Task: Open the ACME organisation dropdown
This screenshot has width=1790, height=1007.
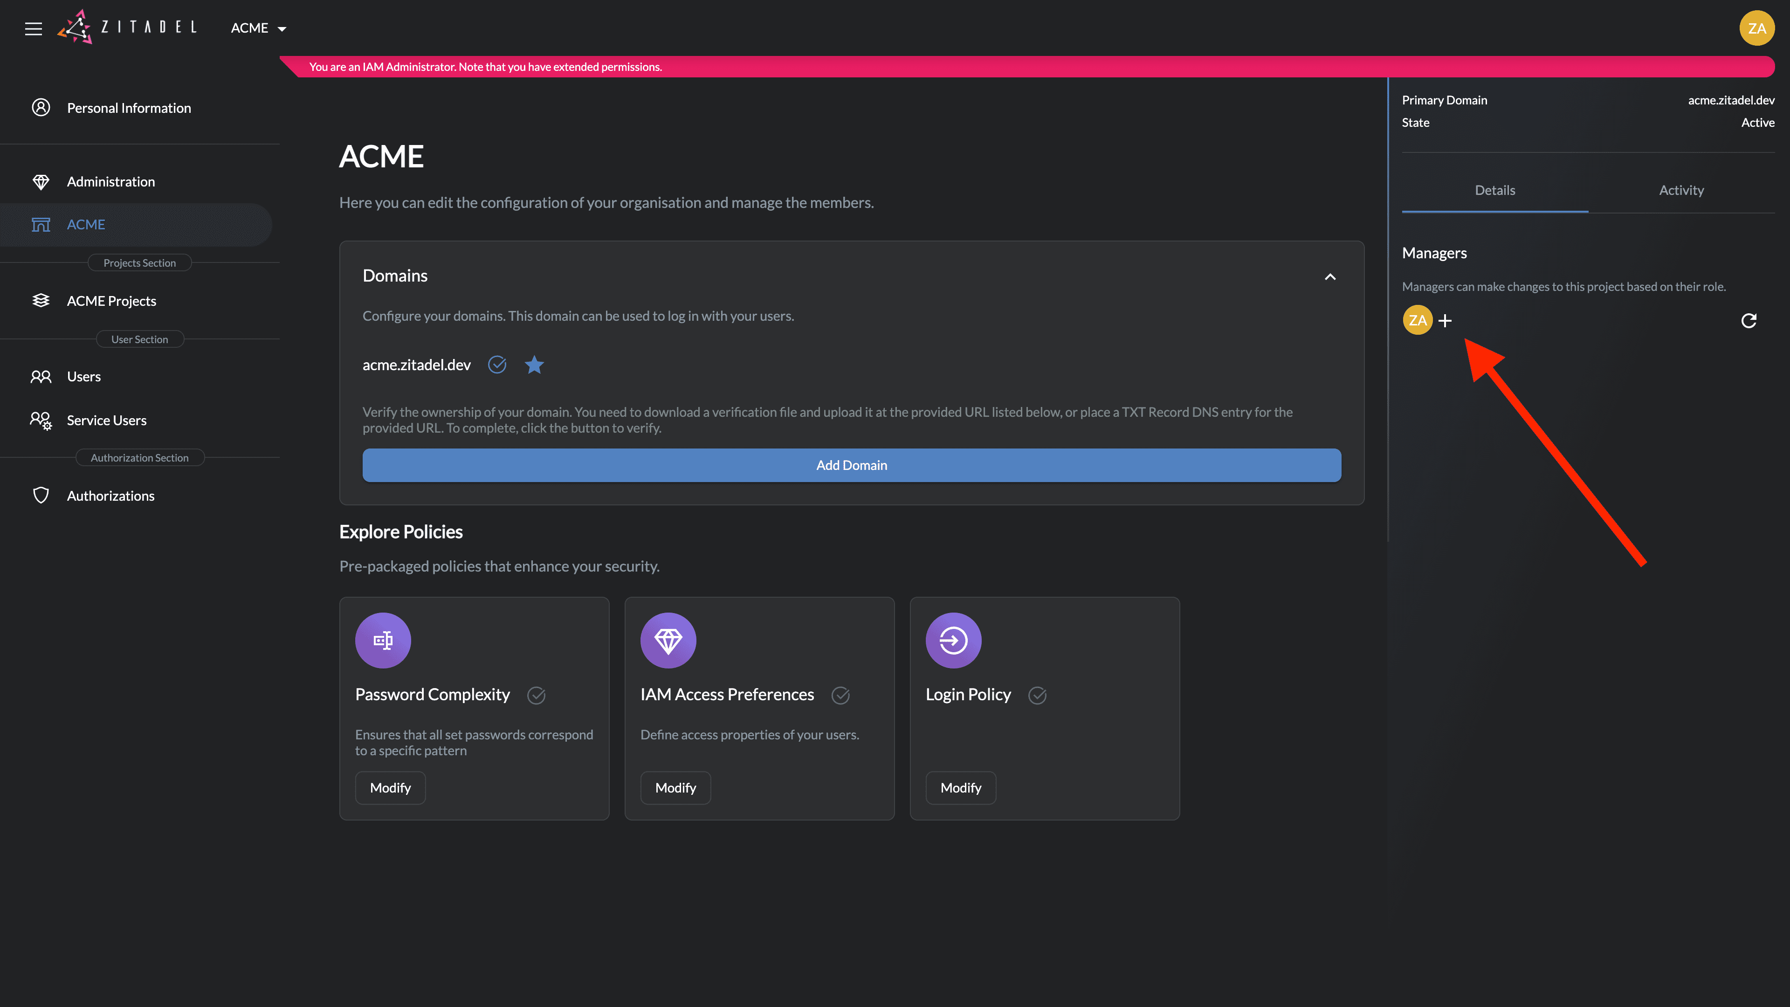Action: (x=259, y=28)
